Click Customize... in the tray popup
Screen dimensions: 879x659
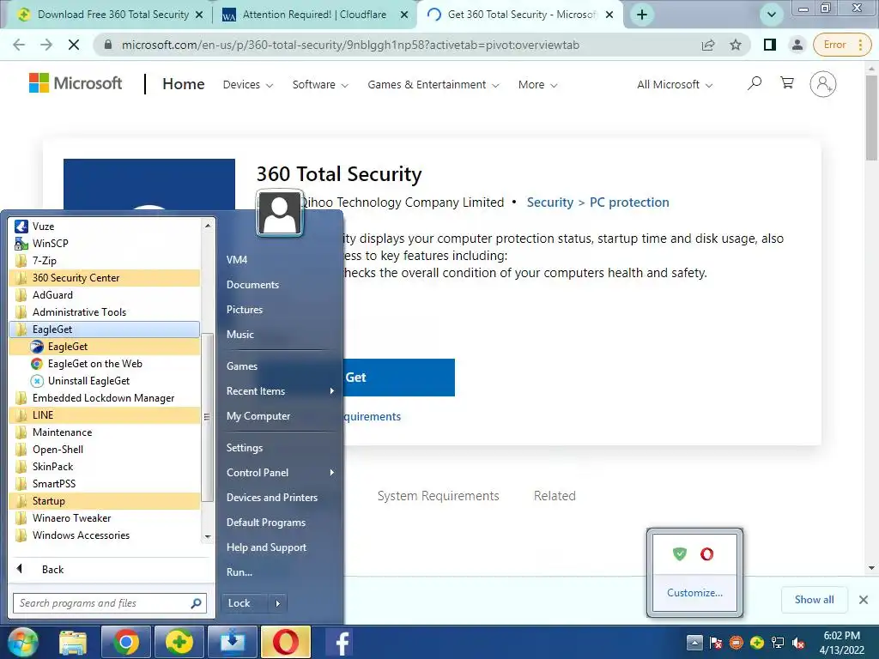tap(694, 593)
